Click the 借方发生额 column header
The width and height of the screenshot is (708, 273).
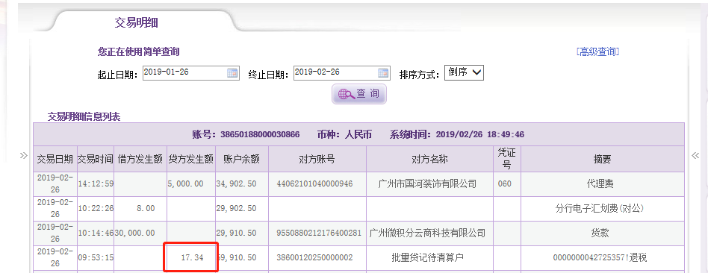pos(140,159)
